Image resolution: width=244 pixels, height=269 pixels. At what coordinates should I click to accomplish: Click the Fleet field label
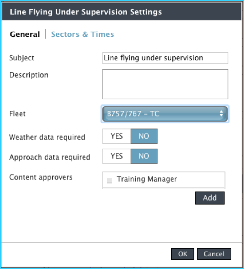click(17, 114)
